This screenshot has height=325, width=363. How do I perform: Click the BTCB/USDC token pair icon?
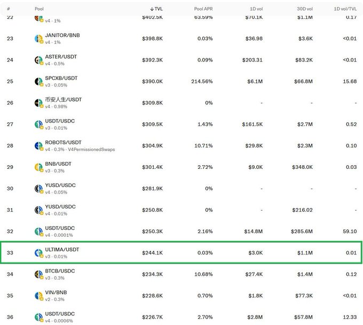(39, 274)
